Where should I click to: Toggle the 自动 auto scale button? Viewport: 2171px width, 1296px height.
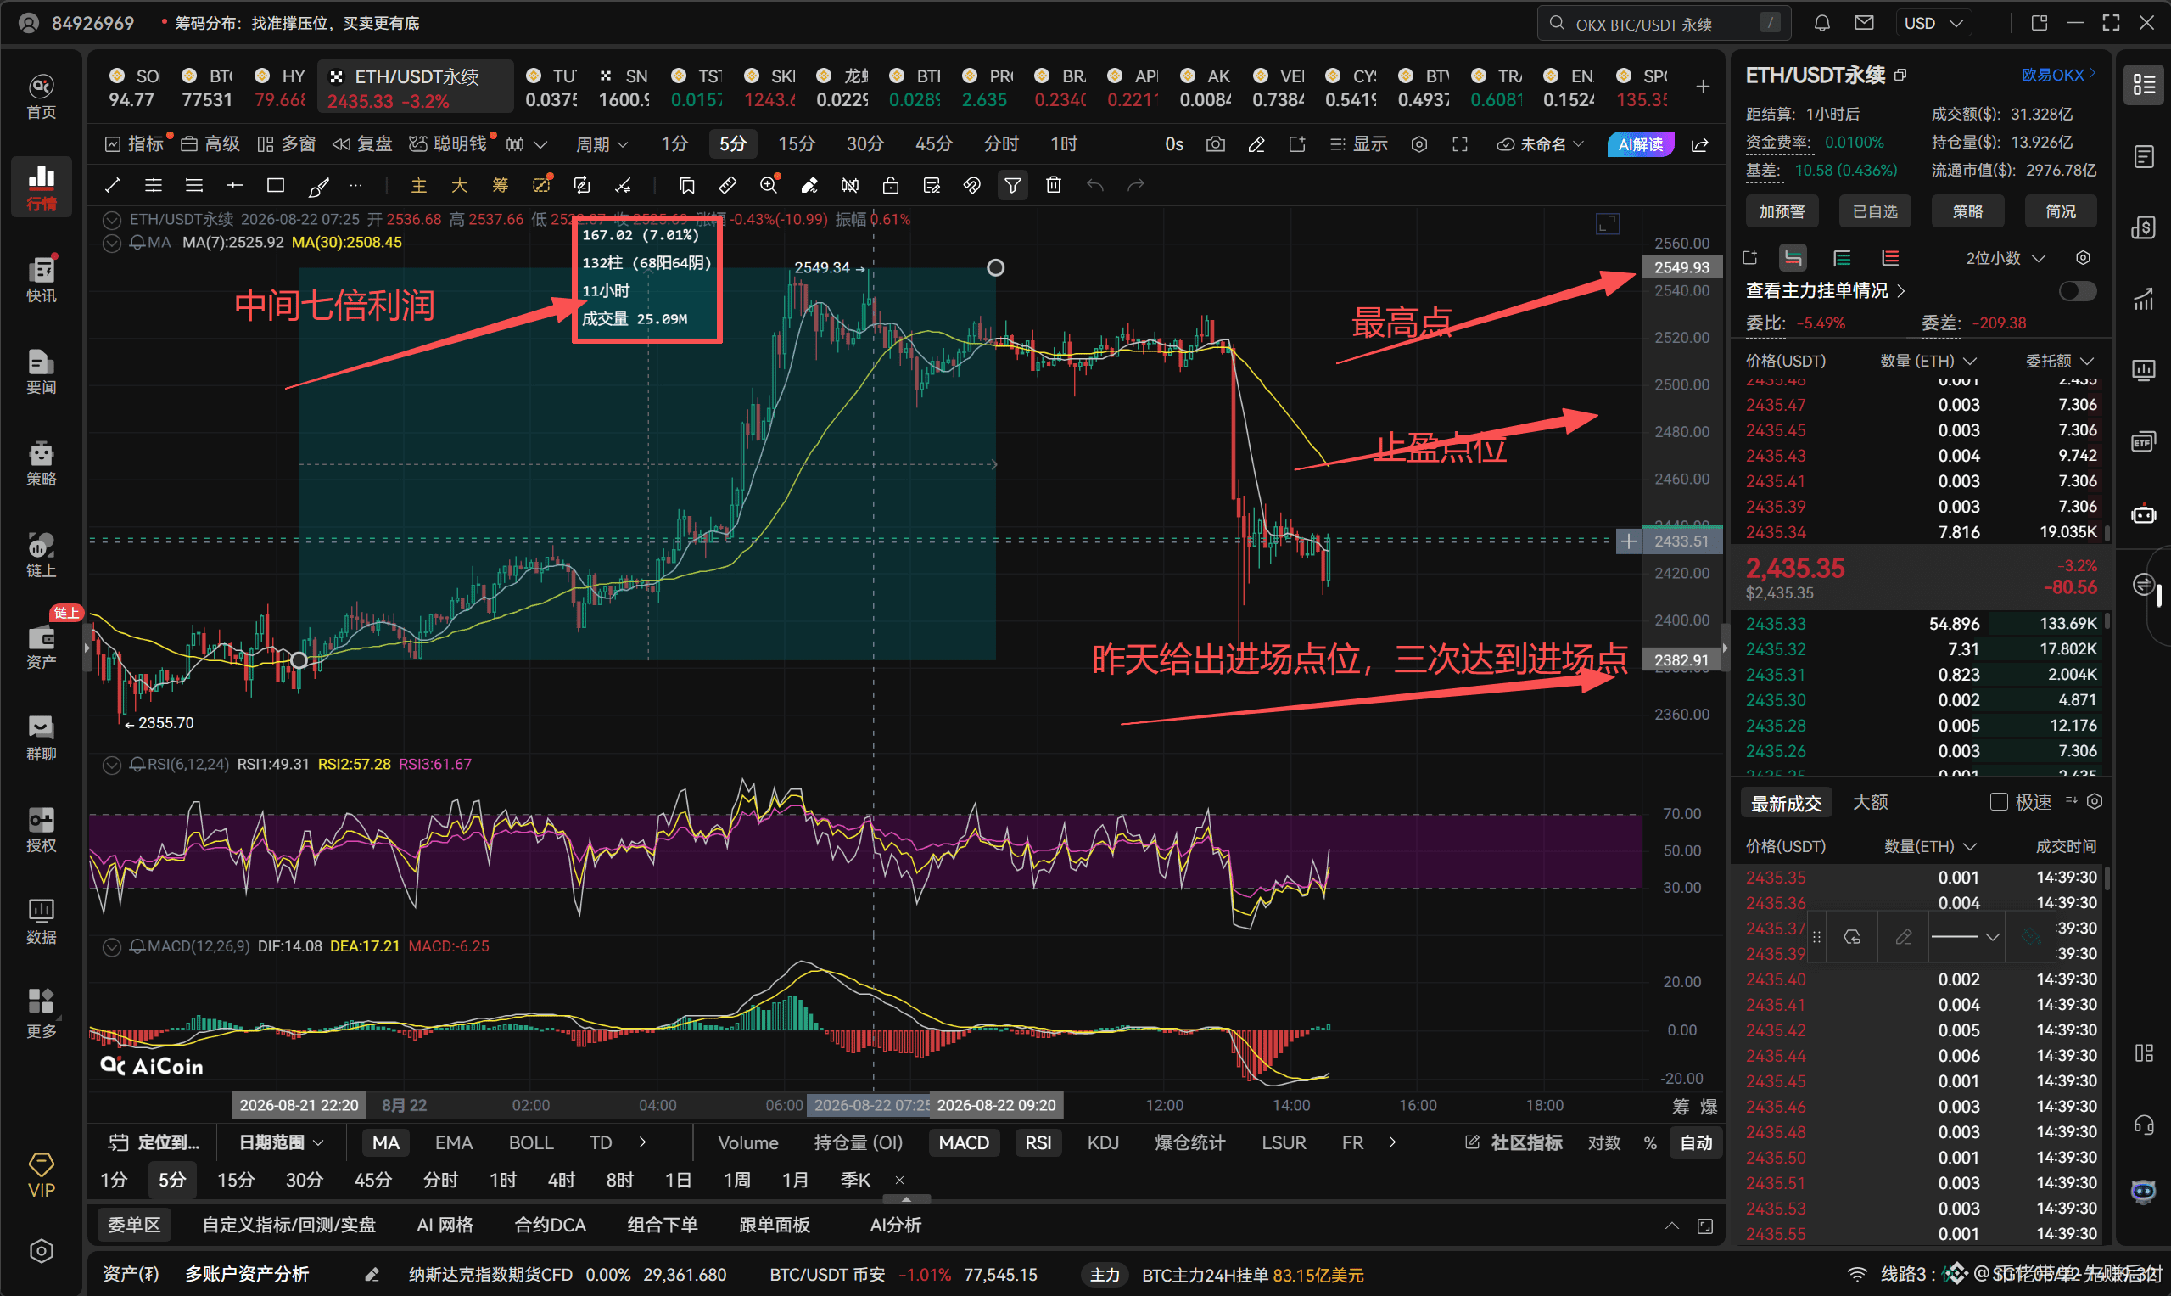tap(1695, 1142)
